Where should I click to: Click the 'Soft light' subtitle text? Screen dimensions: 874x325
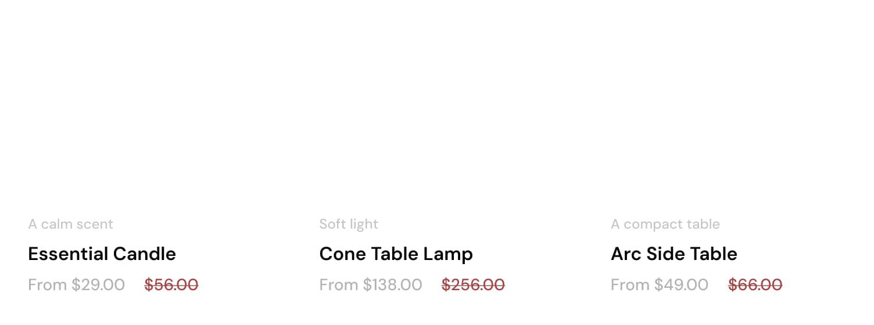pyautogui.click(x=349, y=224)
